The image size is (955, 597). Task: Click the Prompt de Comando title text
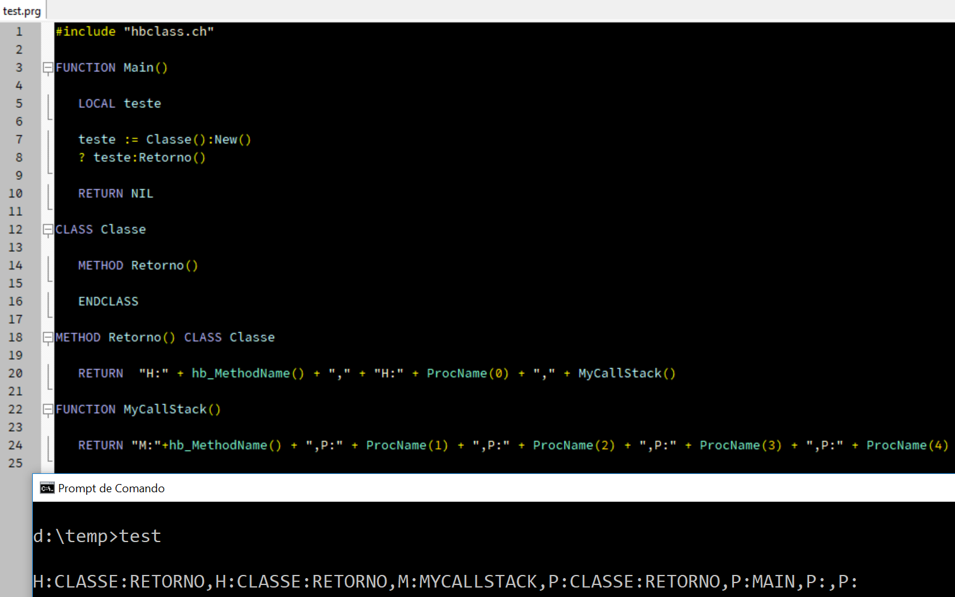pos(111,488)
